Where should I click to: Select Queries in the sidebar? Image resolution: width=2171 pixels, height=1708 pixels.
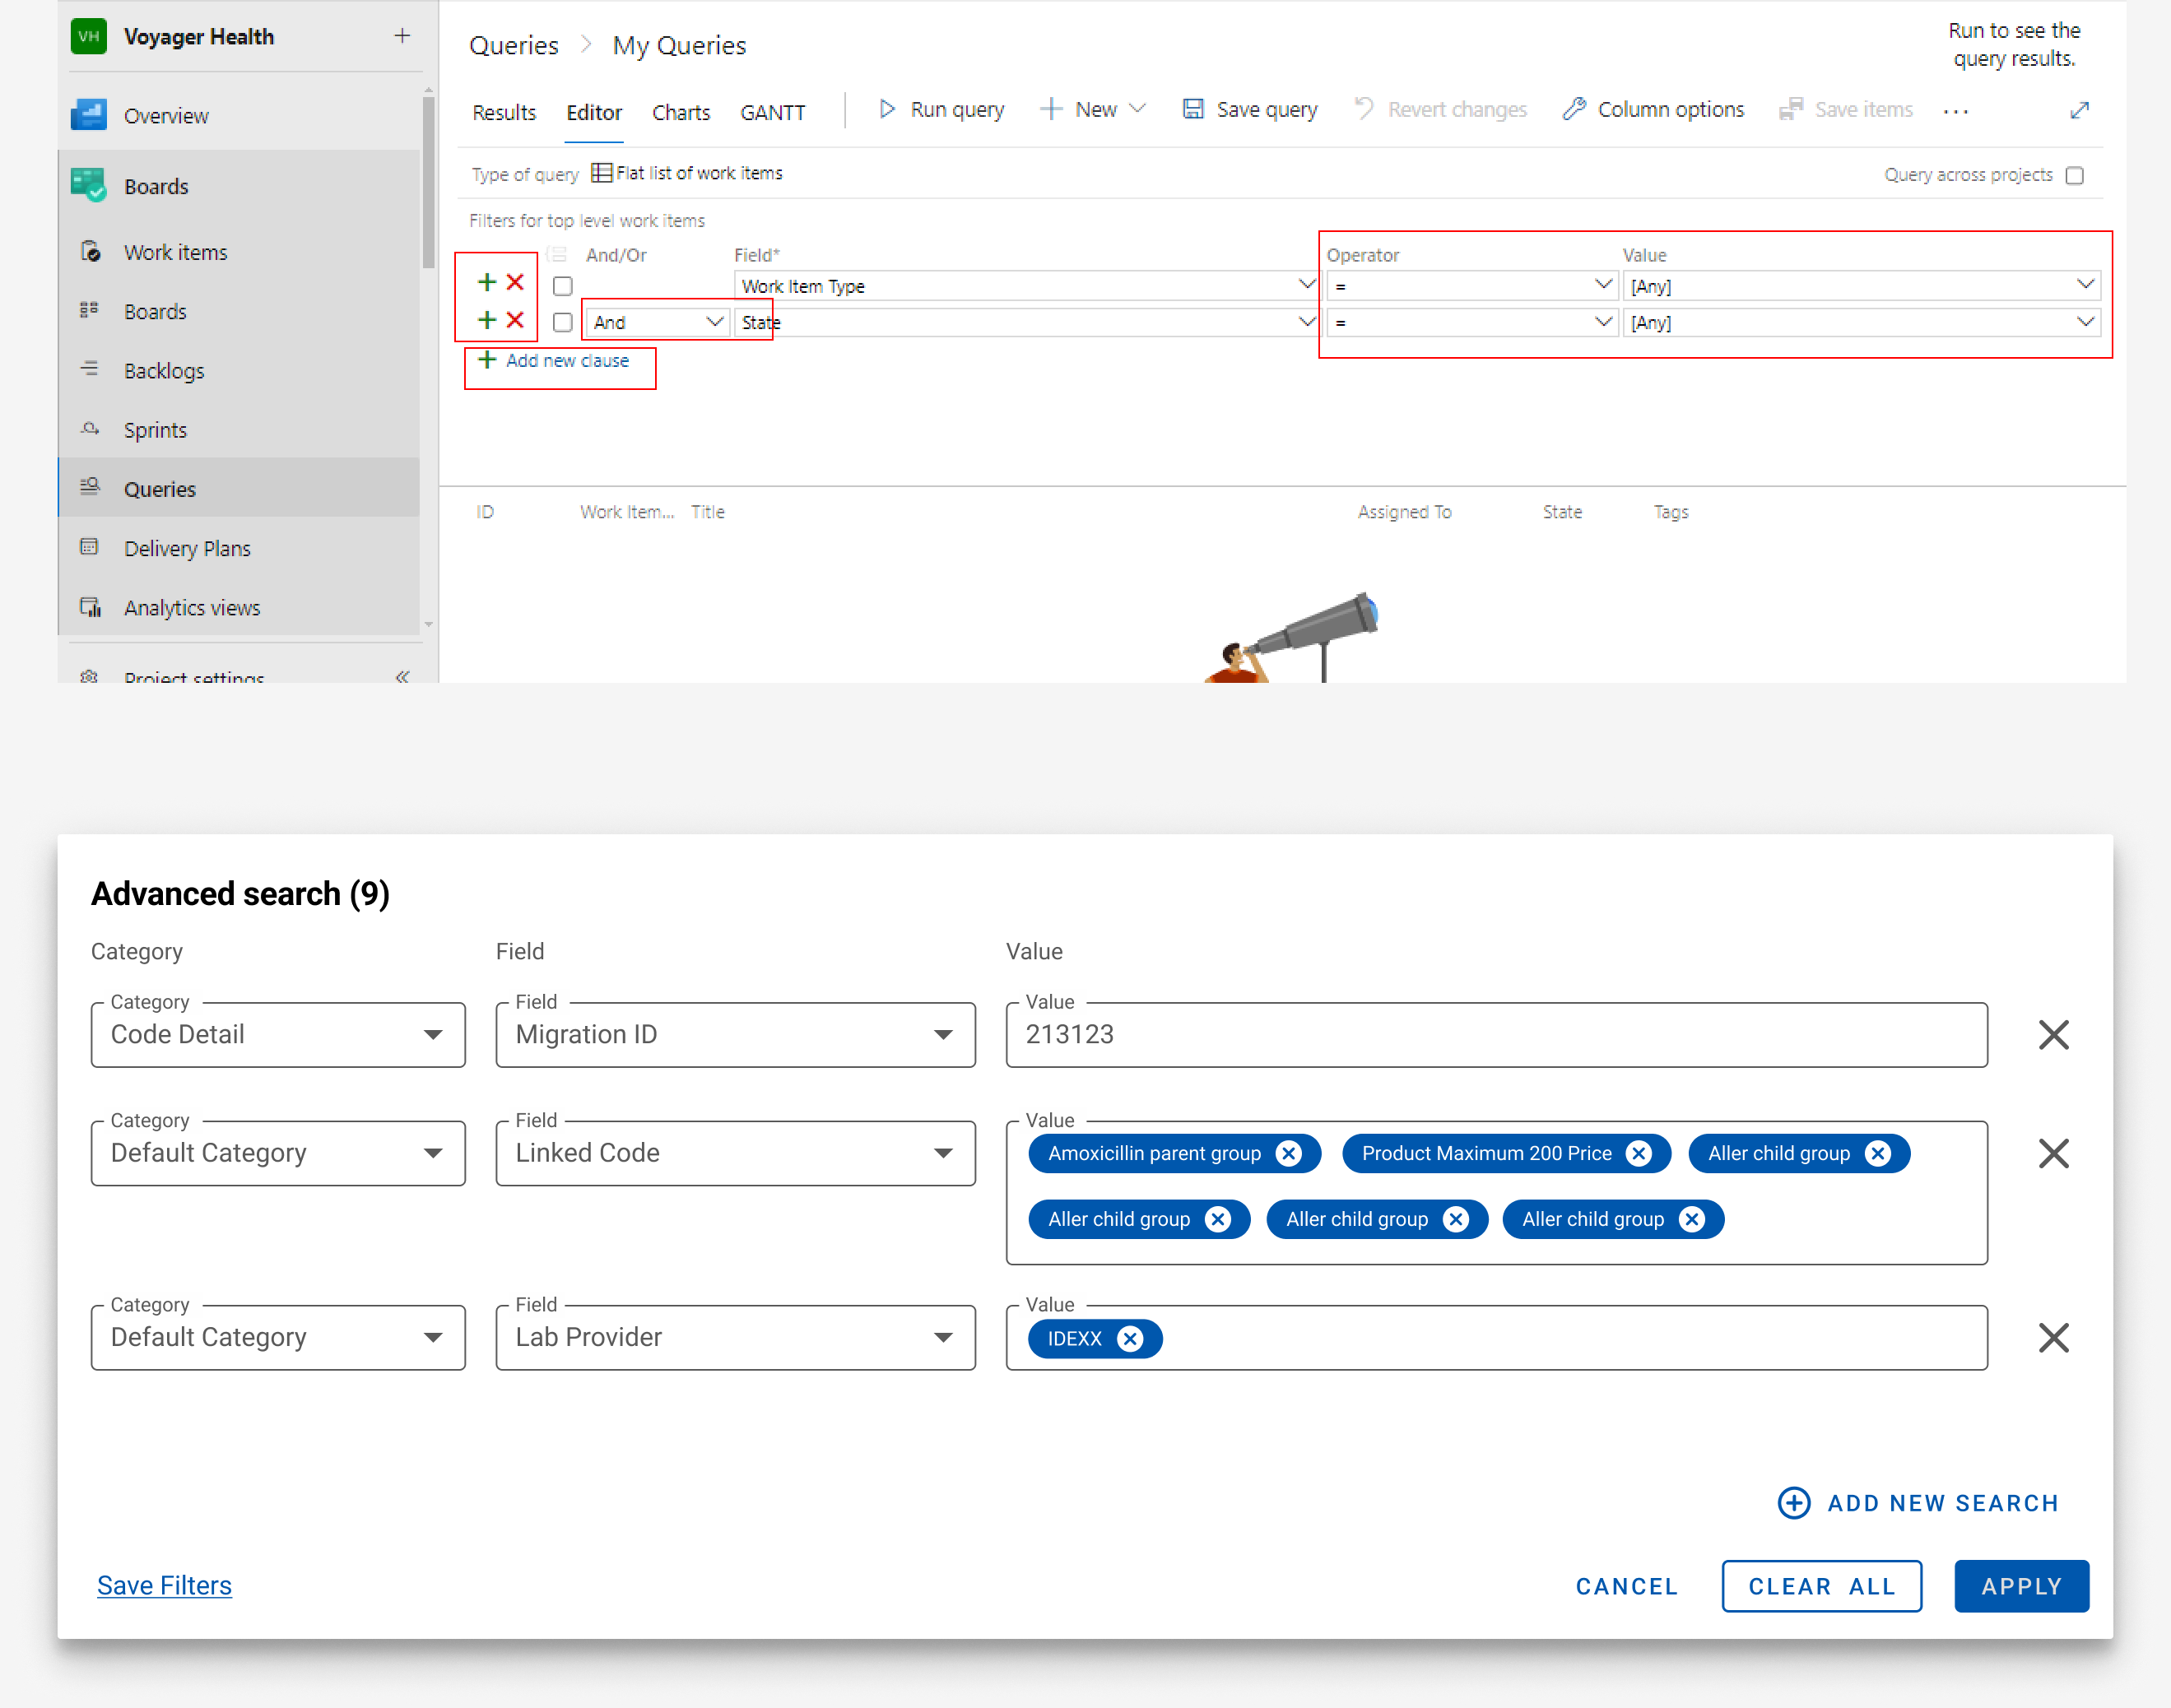pyautogui.click(x=240, y=489)
